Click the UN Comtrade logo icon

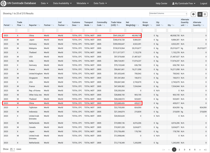pyautogui.click(x=4, y=3)
